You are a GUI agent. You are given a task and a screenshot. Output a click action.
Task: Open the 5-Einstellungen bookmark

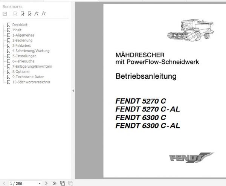[24, 56]
